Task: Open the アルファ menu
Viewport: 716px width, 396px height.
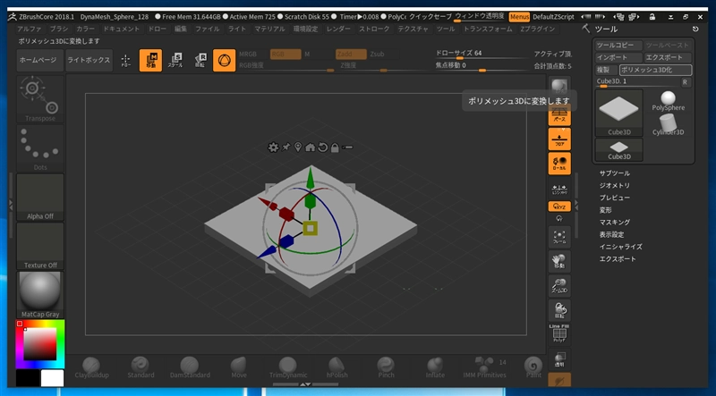Action: 30,29
